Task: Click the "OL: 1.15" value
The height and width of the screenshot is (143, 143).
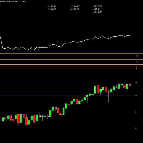Action: tap(98, 12)
